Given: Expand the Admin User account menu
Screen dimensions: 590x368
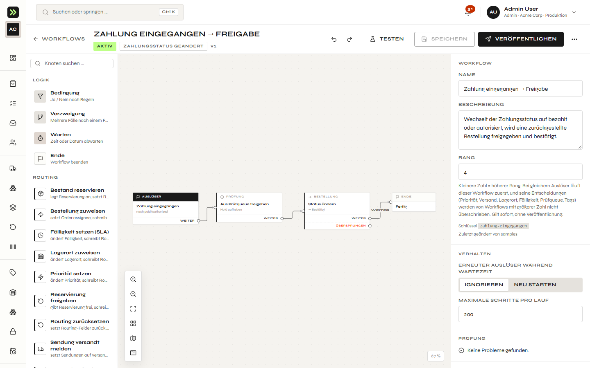Looking at the screenshot, I should (x=531, y=12).
